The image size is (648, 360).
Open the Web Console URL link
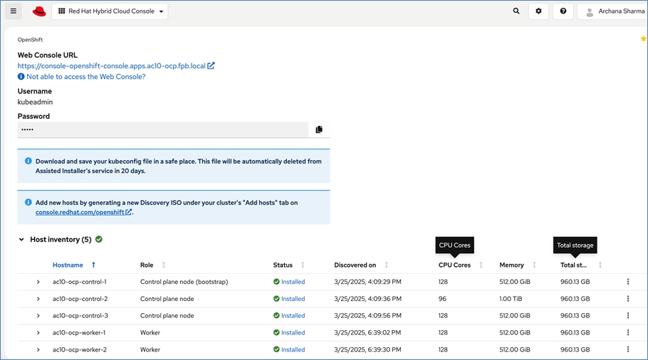tap(115, 65)
